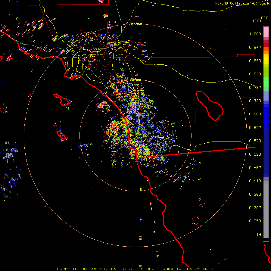Viewport: 271px width, 271px height.
Task: Click the [CC] units label
Action: (257, 21)
